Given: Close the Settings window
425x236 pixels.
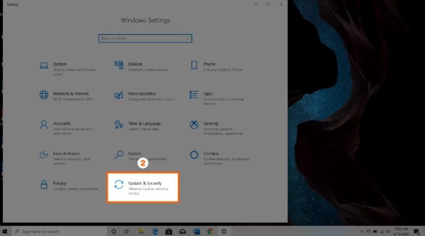Looking at the screenshot, I should 281,4.
